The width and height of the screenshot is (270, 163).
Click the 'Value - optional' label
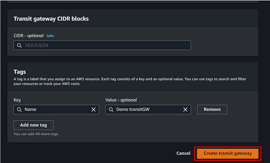121,100
